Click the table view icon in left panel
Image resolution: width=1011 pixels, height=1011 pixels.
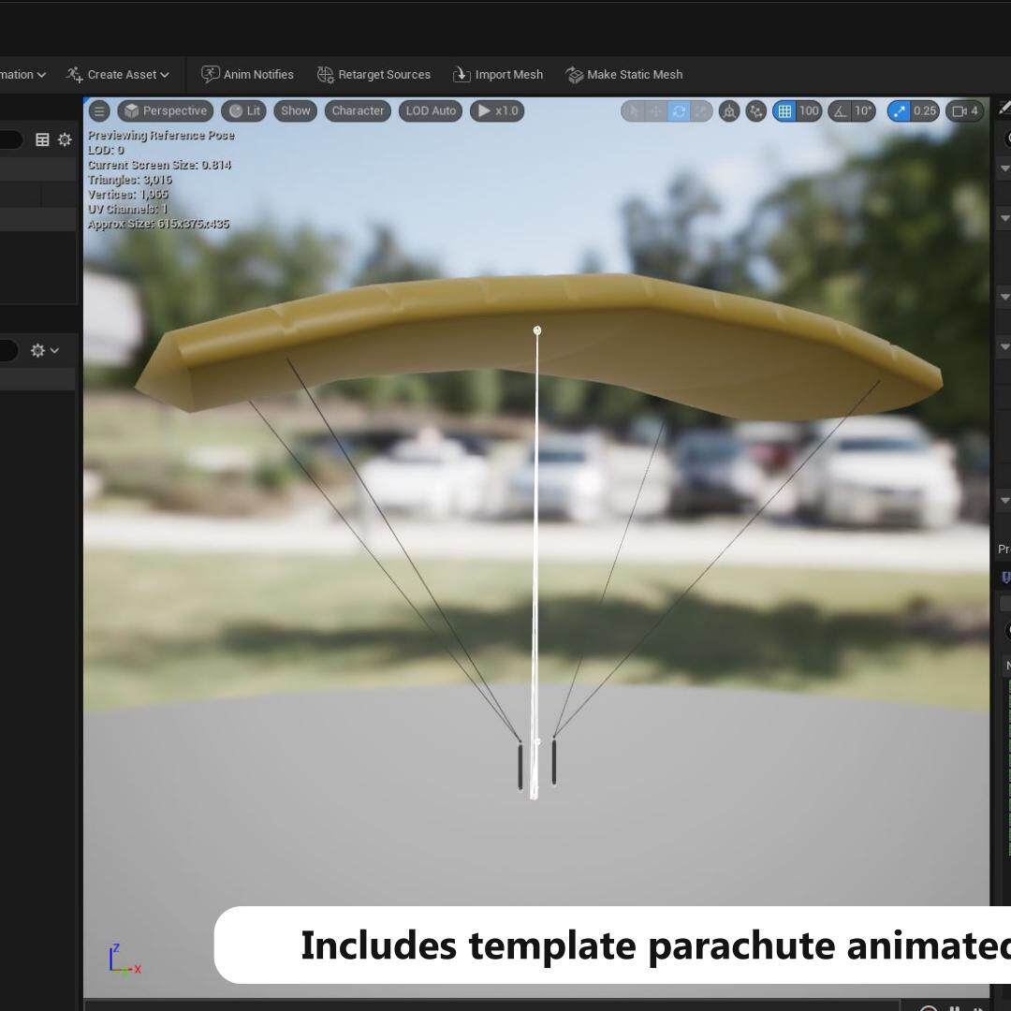(42, 139)
